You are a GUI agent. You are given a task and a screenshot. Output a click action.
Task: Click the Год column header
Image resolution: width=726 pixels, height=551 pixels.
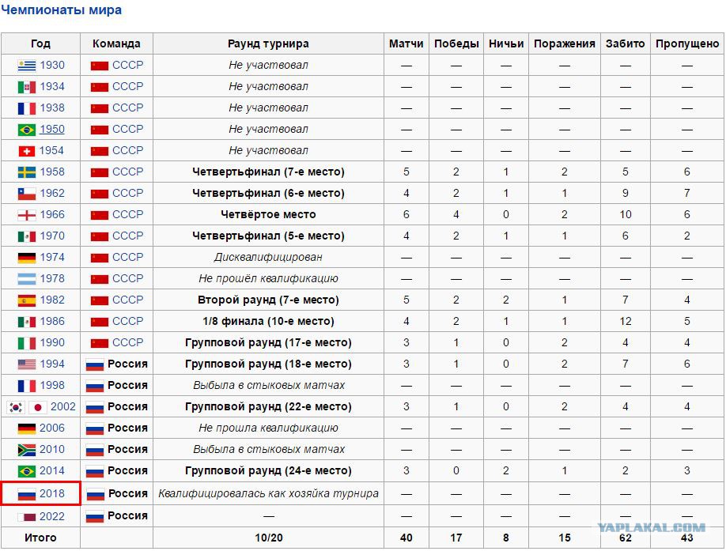click(40, 43)
